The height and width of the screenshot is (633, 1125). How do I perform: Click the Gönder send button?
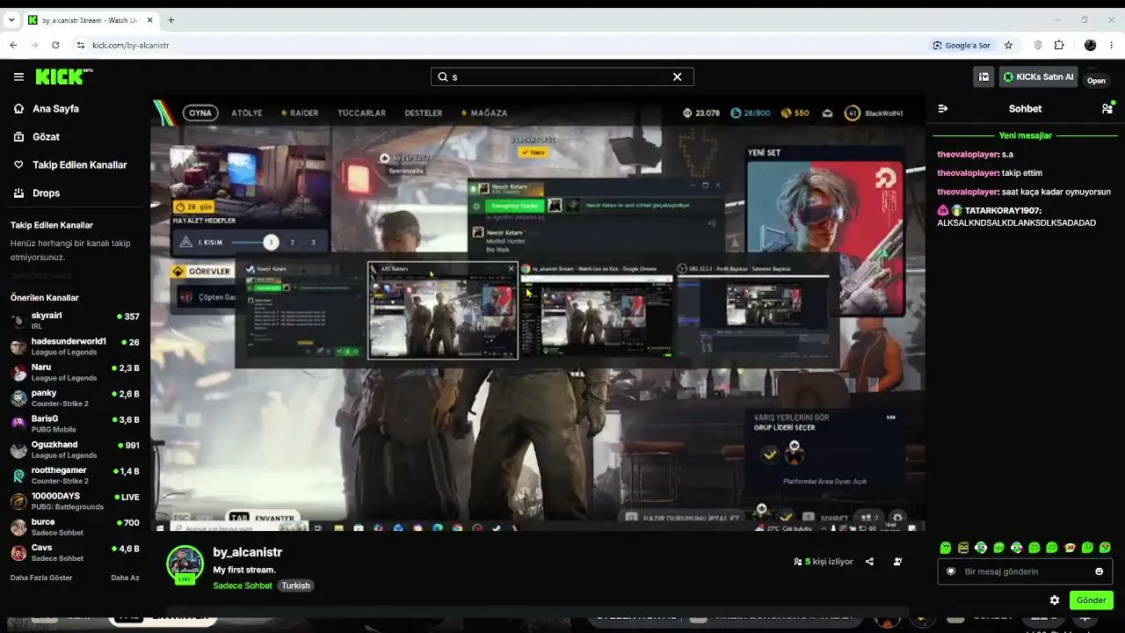(1092, 600)
